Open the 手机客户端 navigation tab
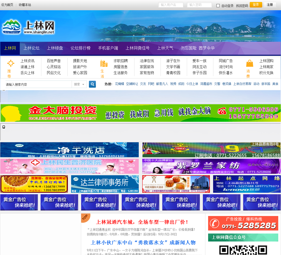281x255 pixels. [108, 48]
